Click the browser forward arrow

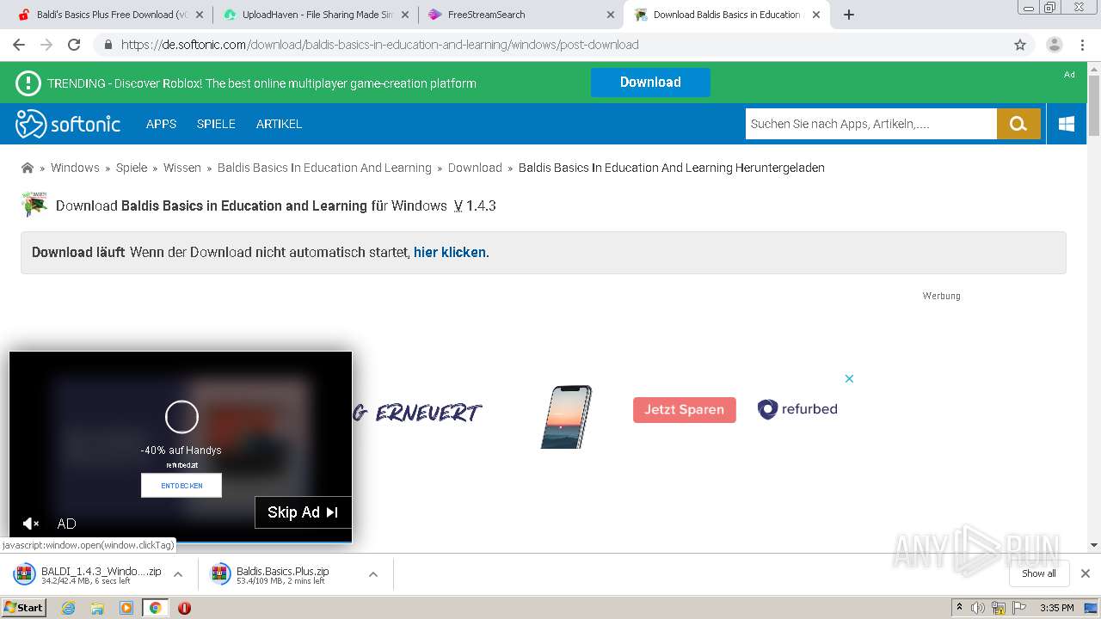click(x=46, y=45)
